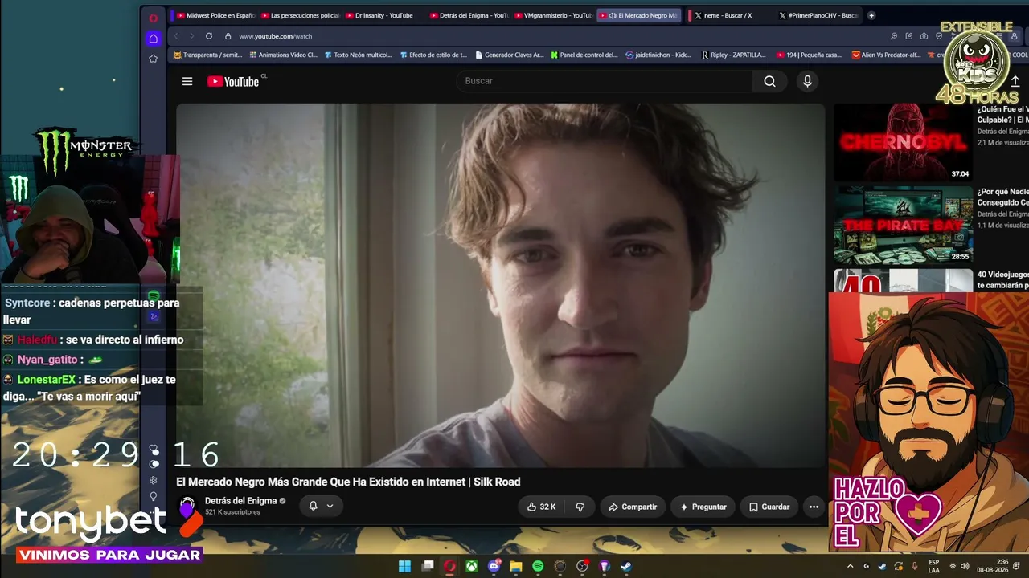The width and height of the screenshot is (1029, 578).
Task: Open Opera sidebar home icon
Action: 153,39
